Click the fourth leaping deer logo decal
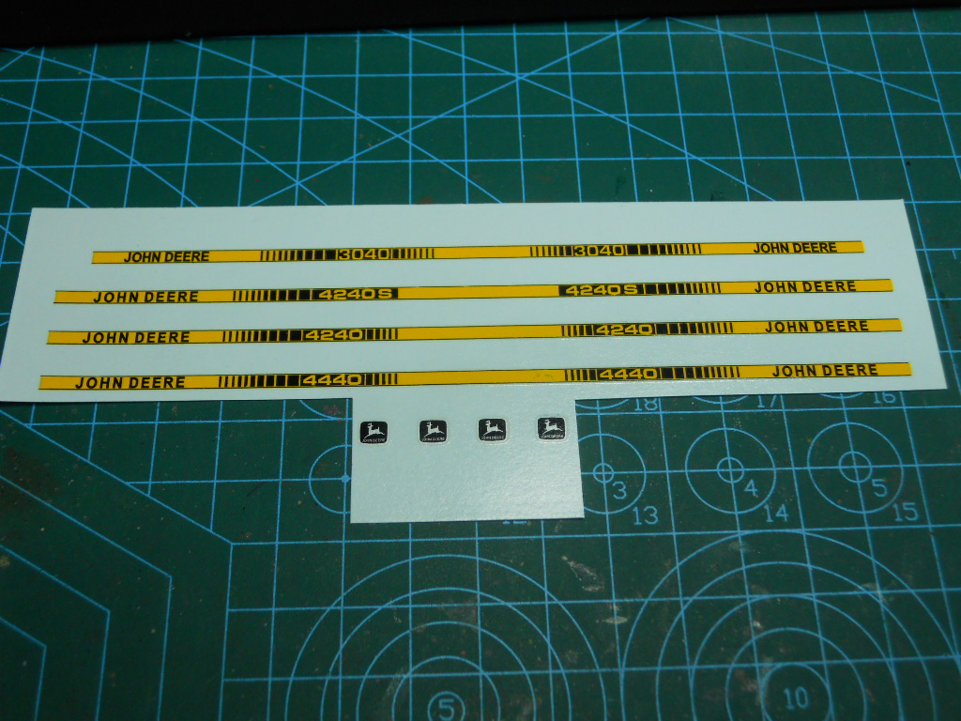The image size is (961, 721). pyautogui.click(x=551, y=429)
